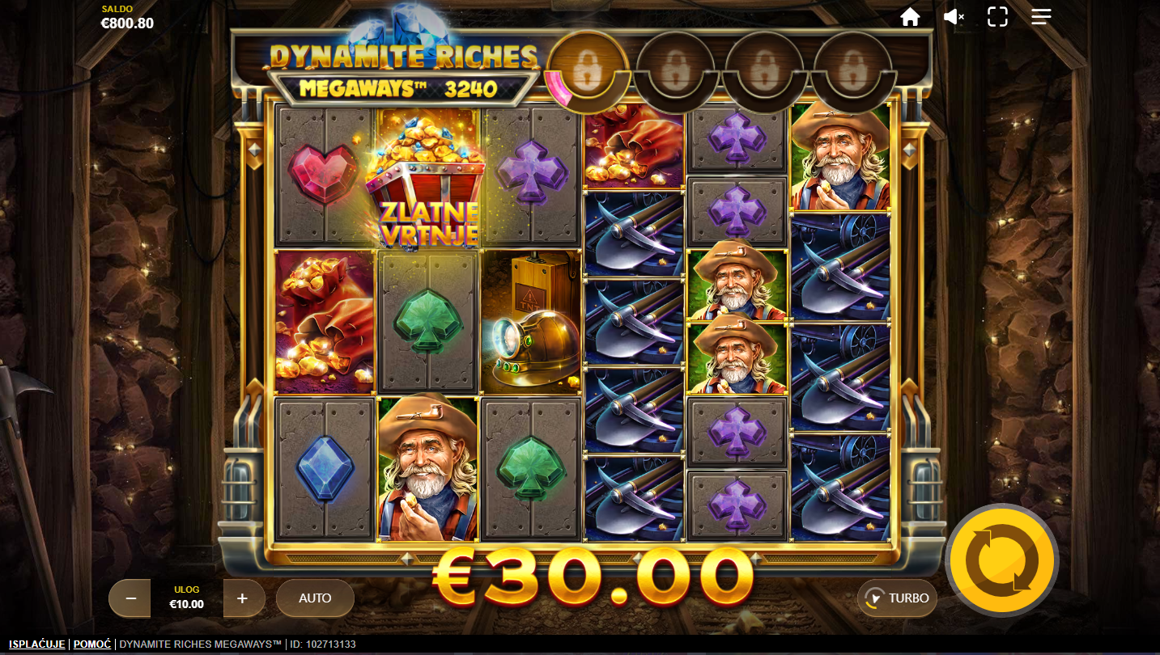Open the Pomoć help link
Image resolution: width=1160 pixels, height=655 pixels.
click(x=92, y=644)
